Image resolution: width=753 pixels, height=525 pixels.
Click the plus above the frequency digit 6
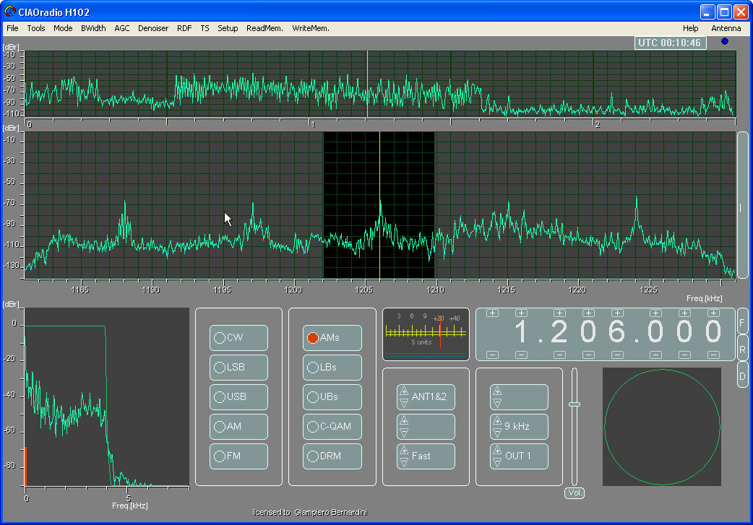click(x=618, y=313)
